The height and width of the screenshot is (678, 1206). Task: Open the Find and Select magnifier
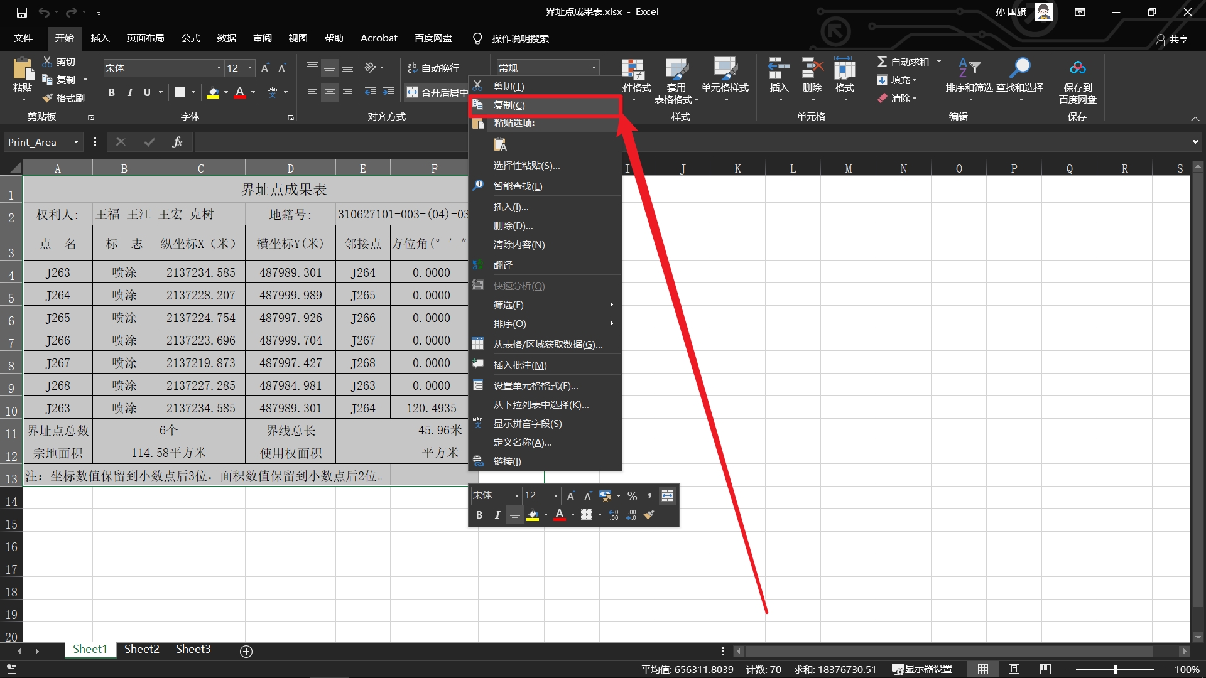pyautogui.click(x=1019, y=68)
